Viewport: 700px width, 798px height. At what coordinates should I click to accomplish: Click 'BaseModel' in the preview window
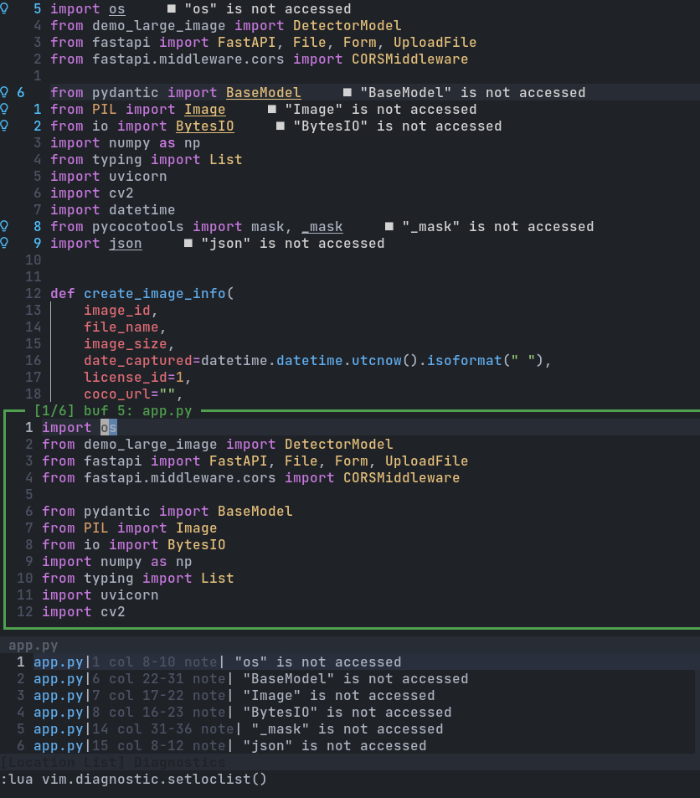coord(255,511)
